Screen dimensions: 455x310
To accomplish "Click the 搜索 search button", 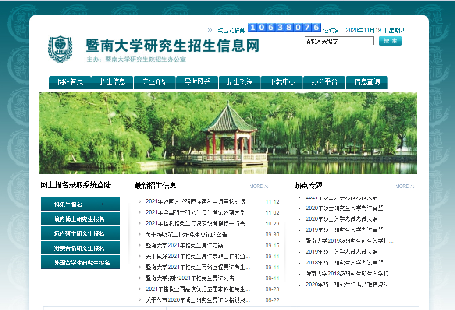I will coord(390,40).
